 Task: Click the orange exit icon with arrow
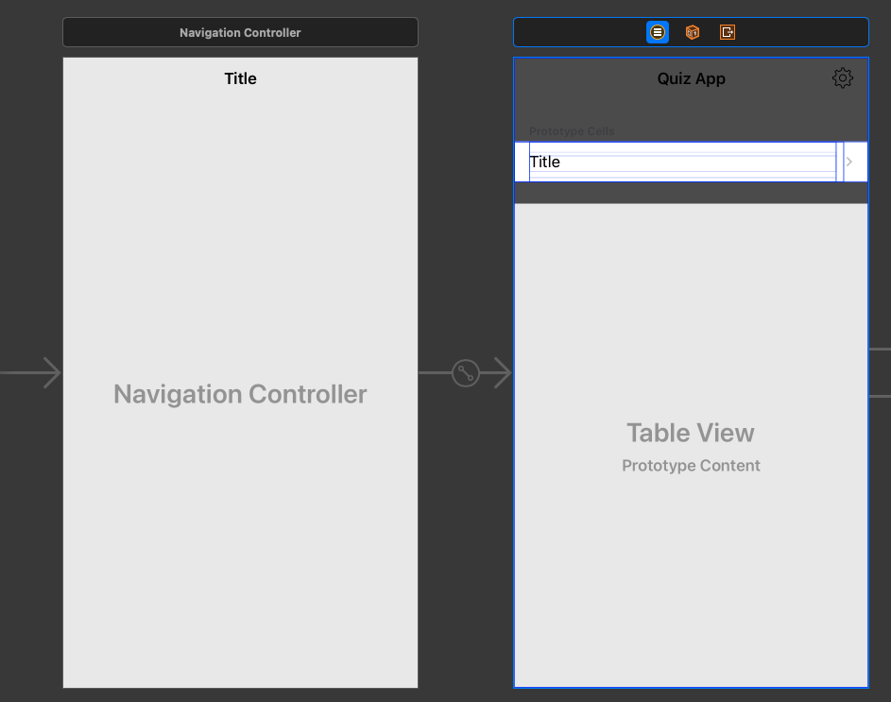pyautogui.click(x=728, y=31)
